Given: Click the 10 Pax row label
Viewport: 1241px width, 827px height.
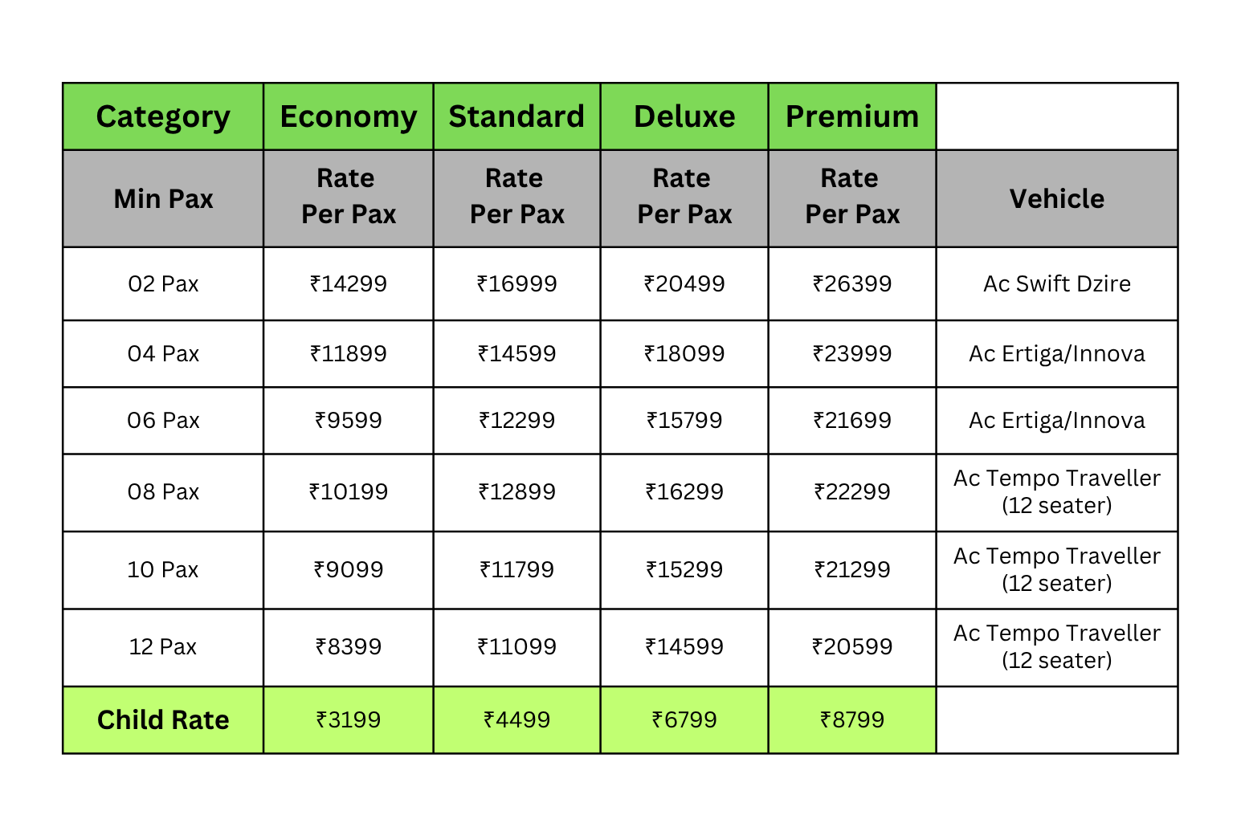Looking at the screenshot, I should point(163,569).
